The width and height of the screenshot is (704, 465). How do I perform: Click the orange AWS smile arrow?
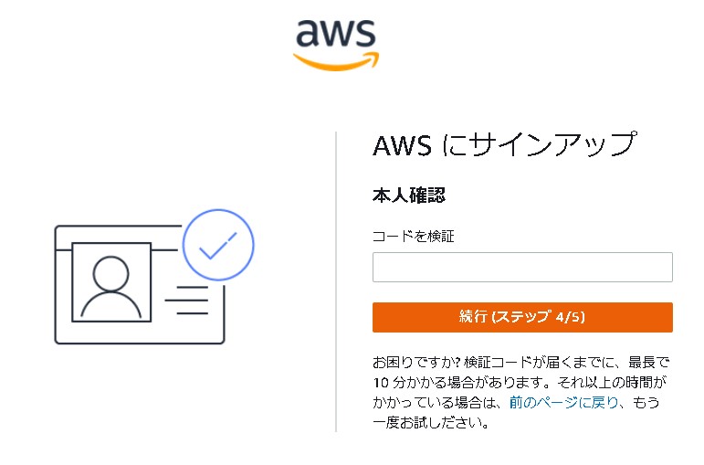coord(334,59)
